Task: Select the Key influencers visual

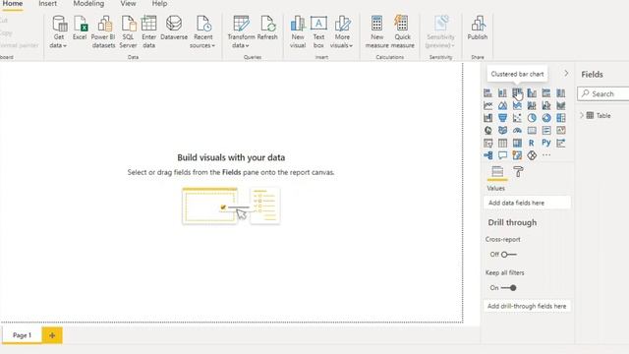Action: 561,143
